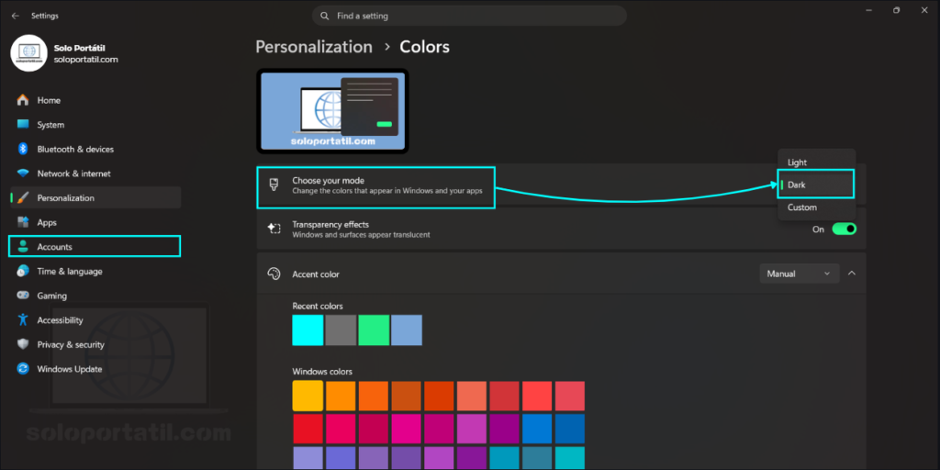
Task: Choose the crimson red swatch starting second row
Action: point(308,430)
